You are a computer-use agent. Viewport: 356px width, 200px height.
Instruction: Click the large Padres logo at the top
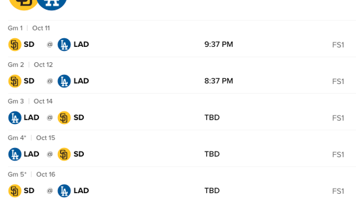point(23,3)
